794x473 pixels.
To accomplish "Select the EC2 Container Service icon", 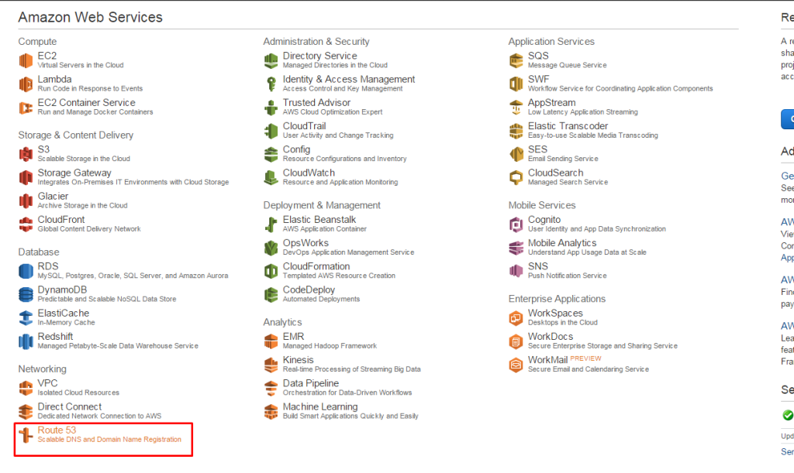I will [26, 108].
